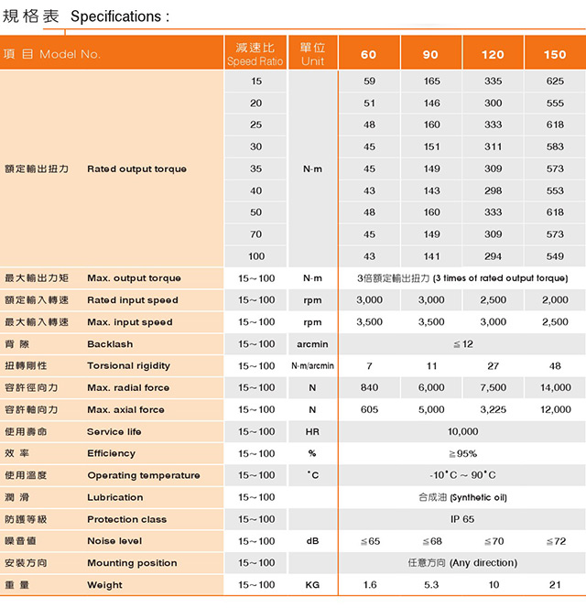Click the Torsional rigidity label

129,365
